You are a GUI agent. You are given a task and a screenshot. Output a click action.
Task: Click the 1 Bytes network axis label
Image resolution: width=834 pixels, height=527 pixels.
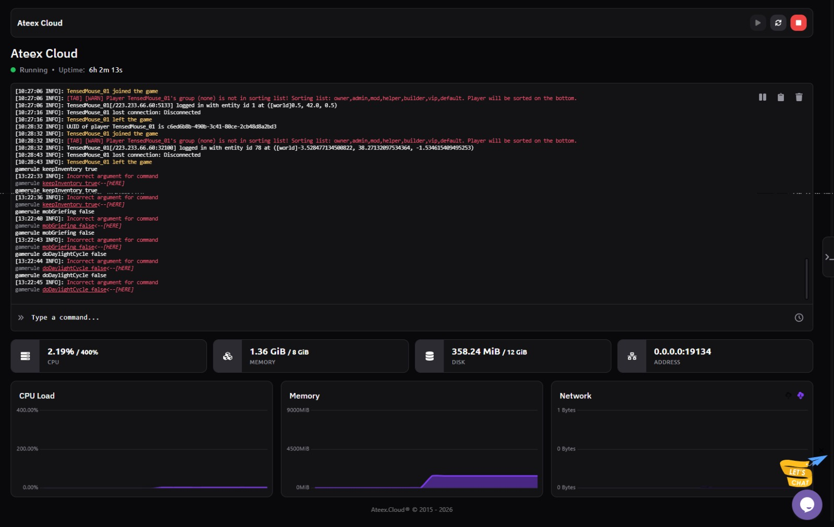[566, 410]
